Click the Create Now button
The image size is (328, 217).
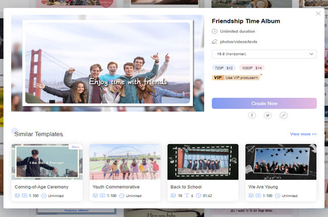coord(264,103)
